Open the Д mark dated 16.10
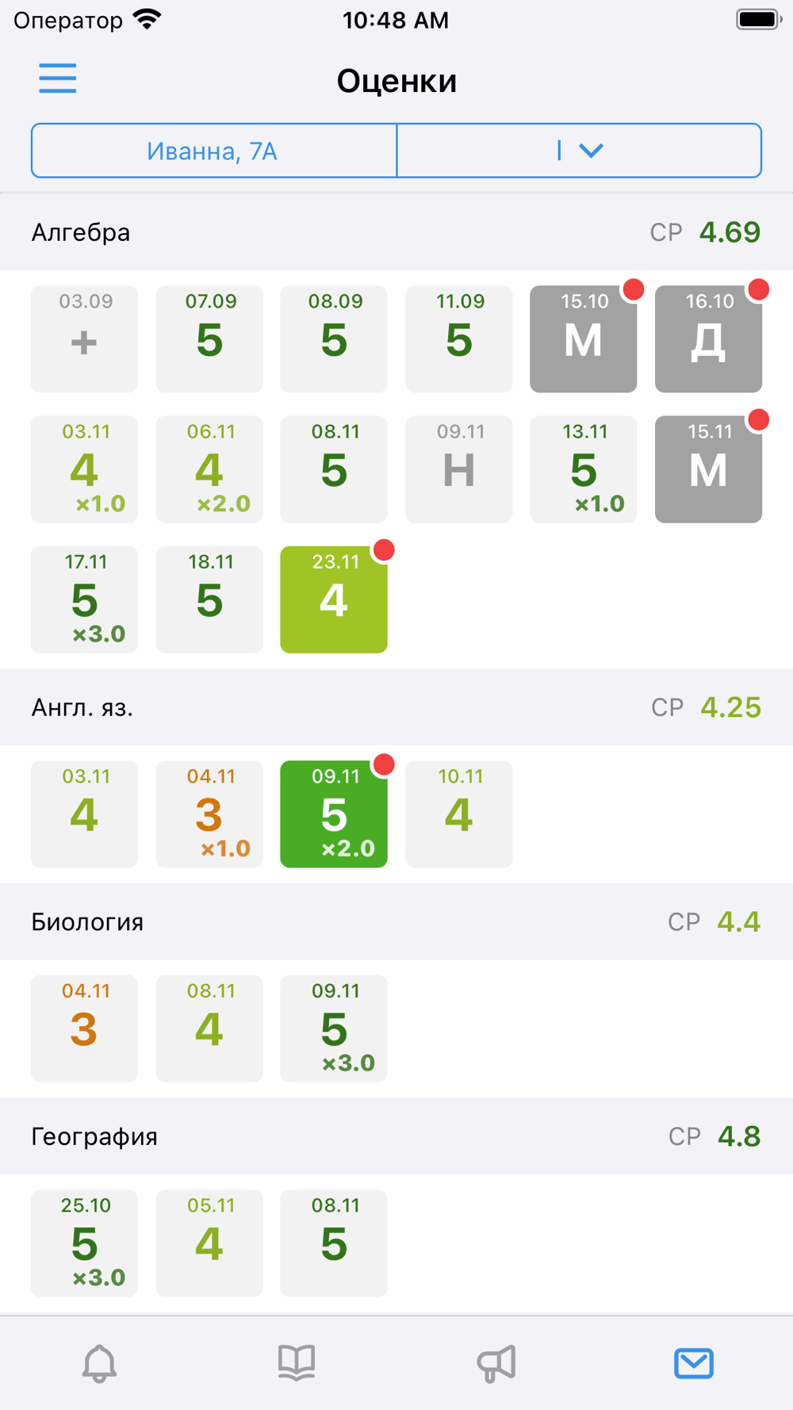The height and width of the screenshot is (1410, 793). click(708, 339)
